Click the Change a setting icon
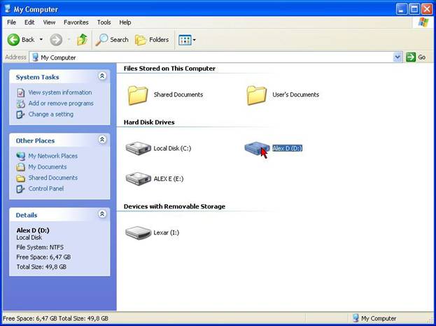The height and width of the screenshot is (326, 436). click(21, 115)
